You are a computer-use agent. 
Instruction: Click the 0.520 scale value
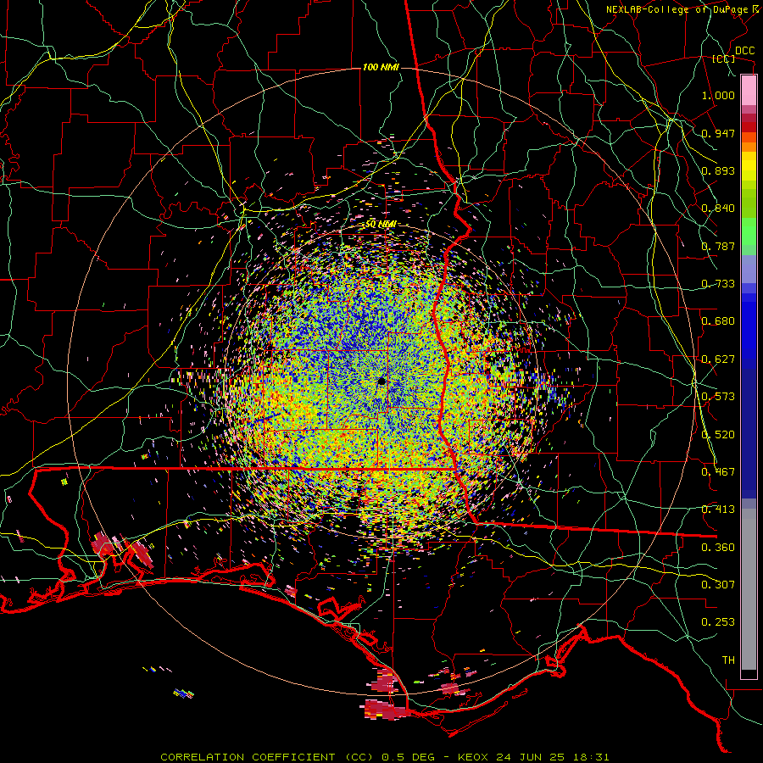[718, 435]
